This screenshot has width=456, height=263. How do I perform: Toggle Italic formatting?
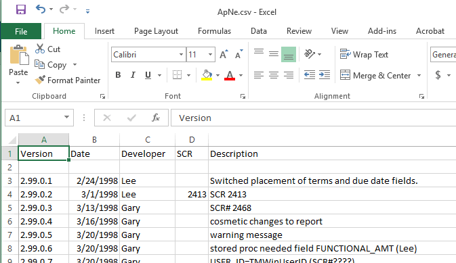coord(133,75)
